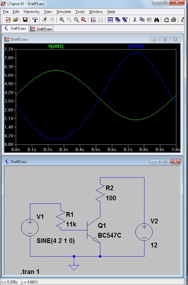
Task: Click the 12 value of V2
Action: click(154, 246)
